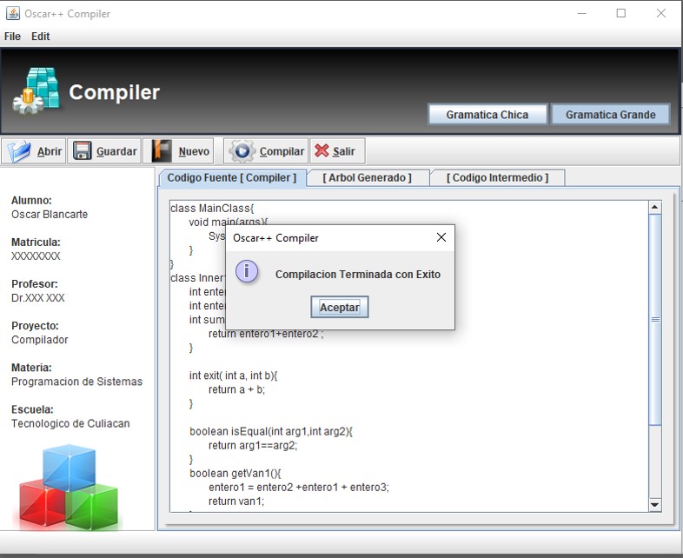Click the info icon in dialog

tap(247, 272)
